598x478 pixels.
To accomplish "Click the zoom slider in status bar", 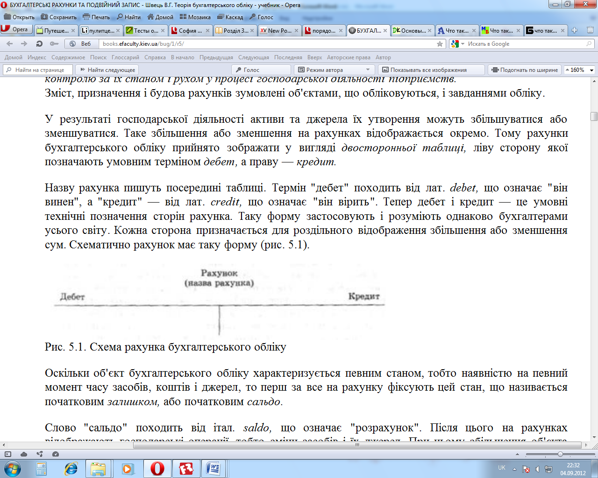I will (x=559, y=454).
